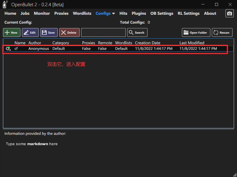This screenshot has height=177, width=237.
Task: Click the cf config gear icon
Action: click(8, 48)
